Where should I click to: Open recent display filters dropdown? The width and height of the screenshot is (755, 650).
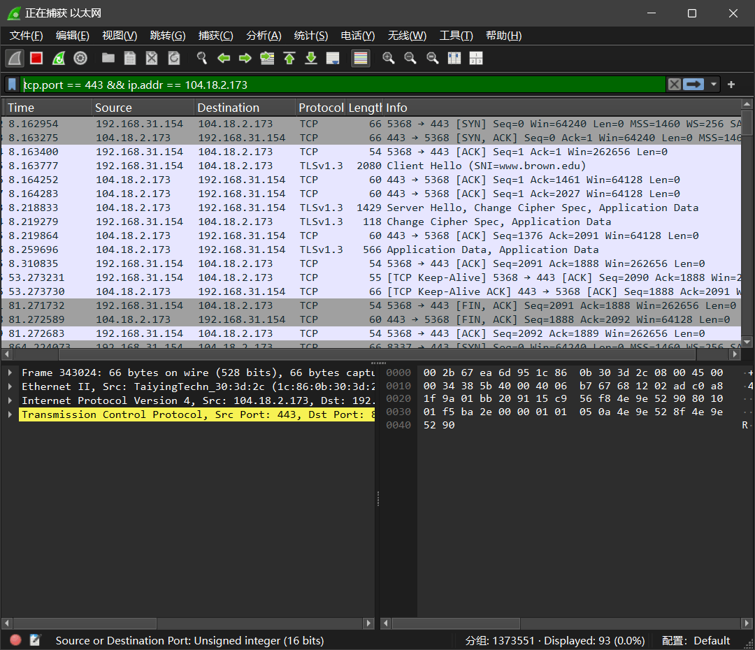point(714,85)
